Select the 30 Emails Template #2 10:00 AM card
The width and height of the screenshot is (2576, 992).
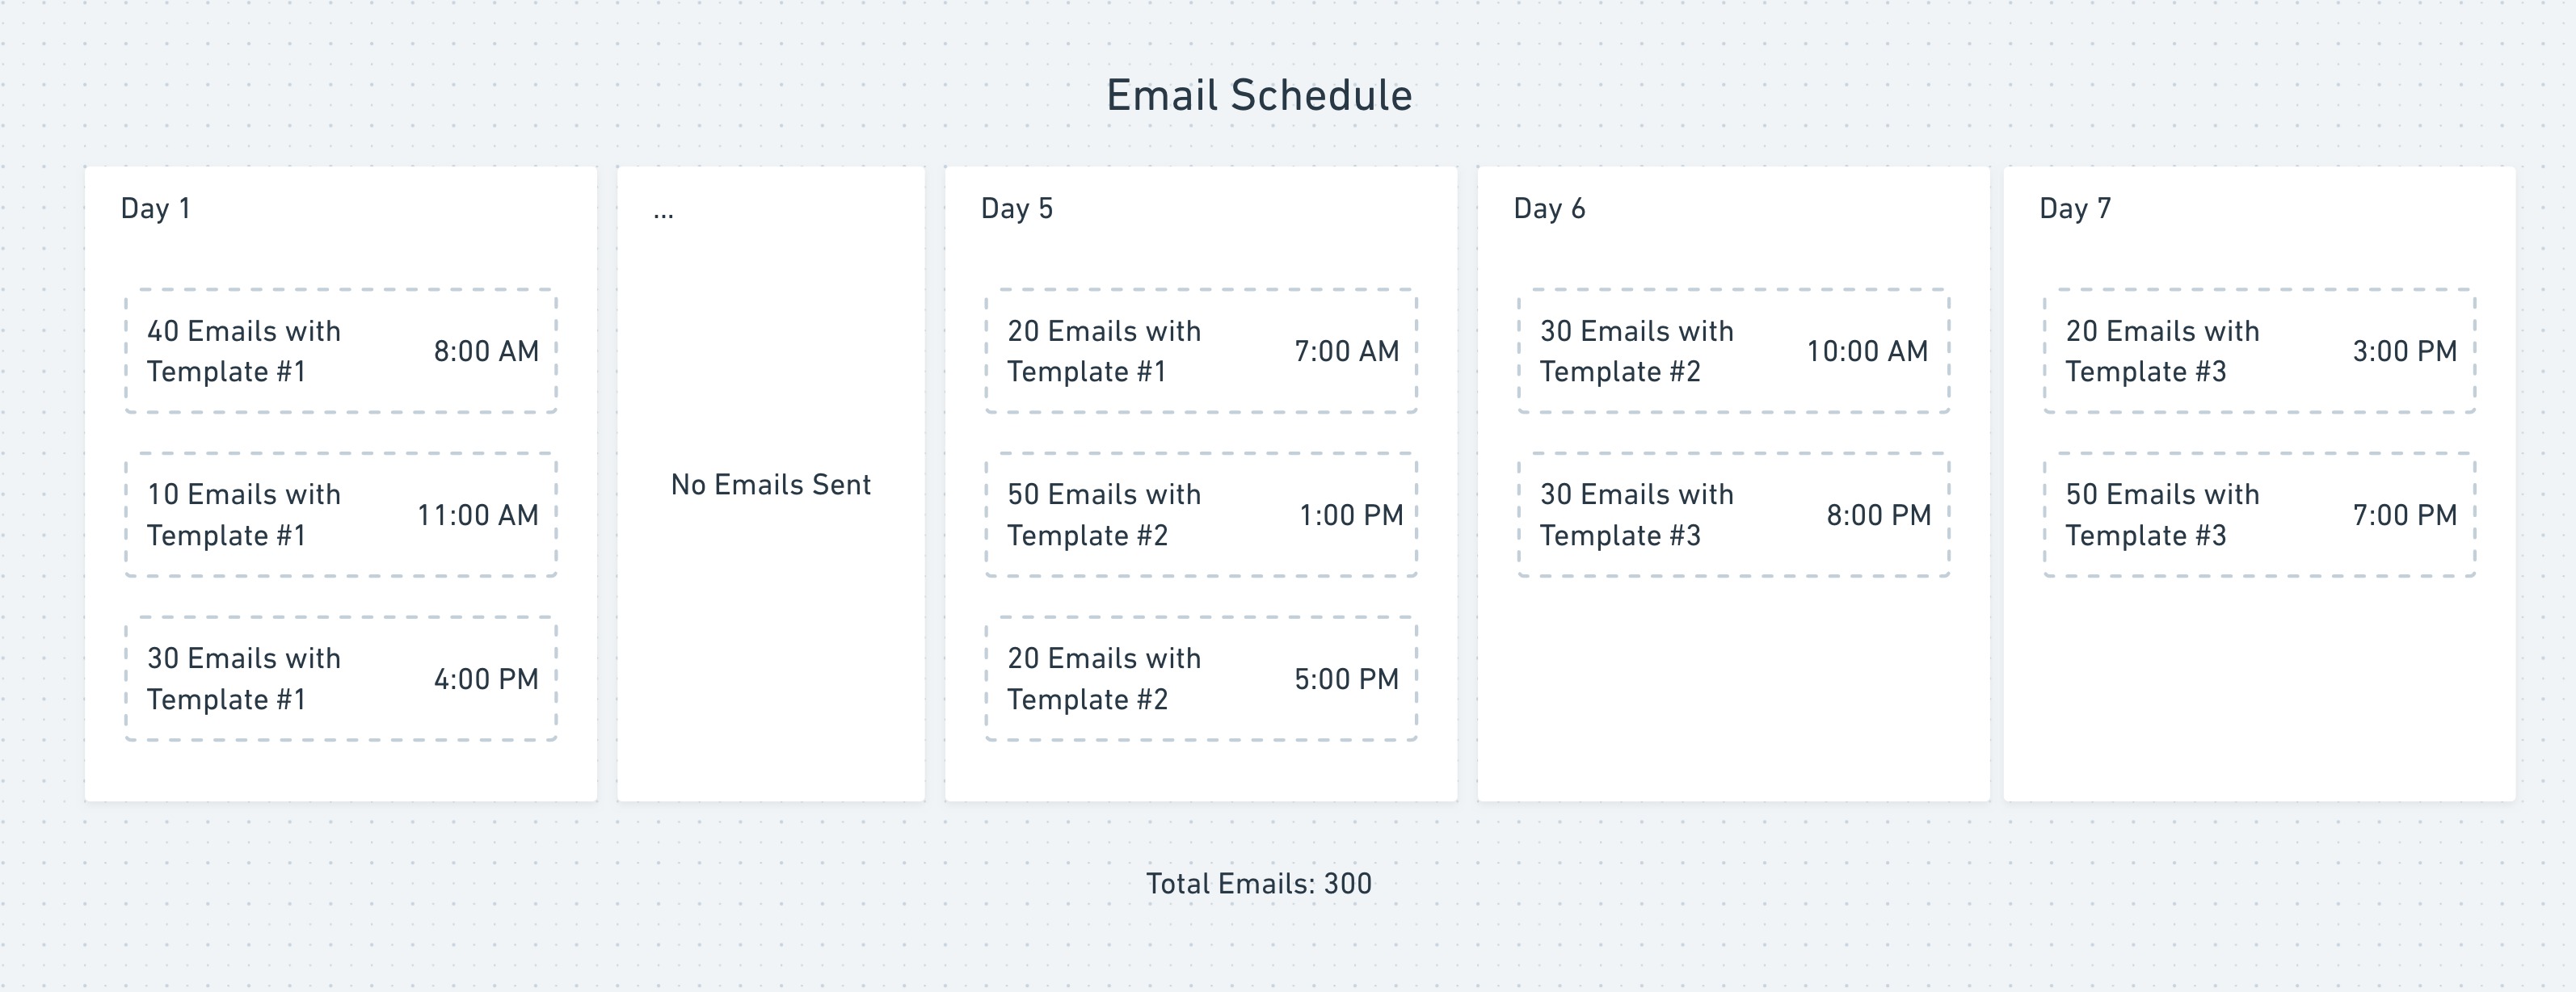(x=1733, y=351)
